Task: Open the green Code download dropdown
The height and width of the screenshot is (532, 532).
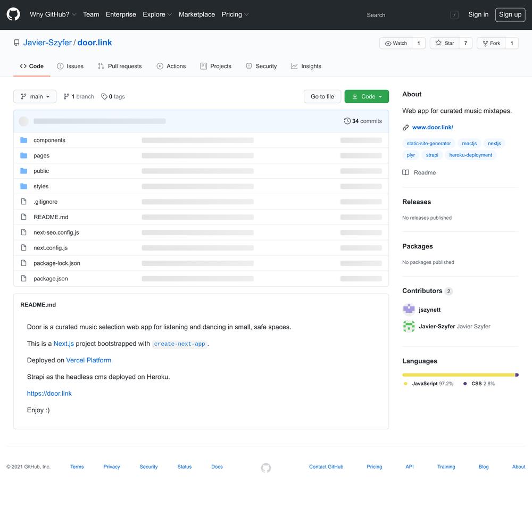Action: tap(367, 97)
